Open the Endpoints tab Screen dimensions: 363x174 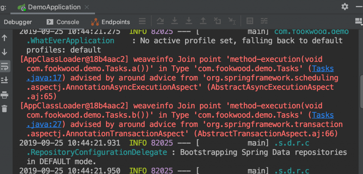coord(111,22)
